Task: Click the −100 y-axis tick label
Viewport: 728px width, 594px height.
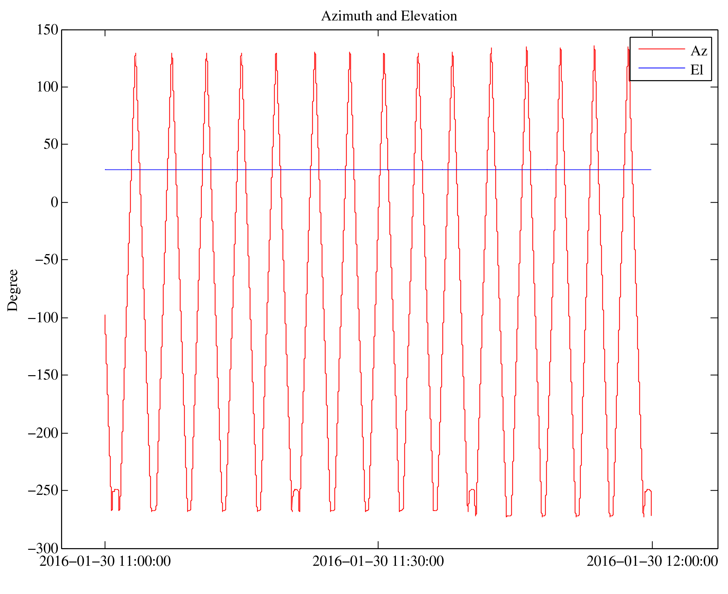Action: pyautogui.click(x=43, y=318)
